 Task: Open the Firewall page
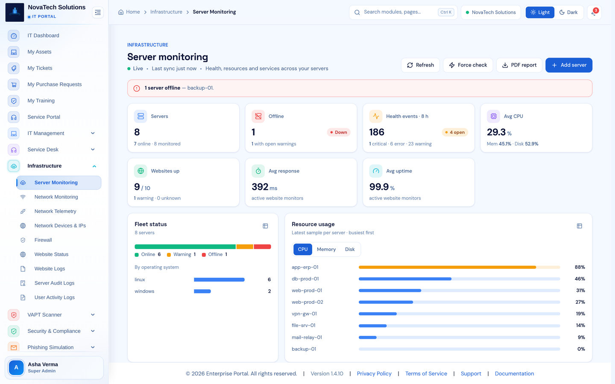[x=59, y=240]
